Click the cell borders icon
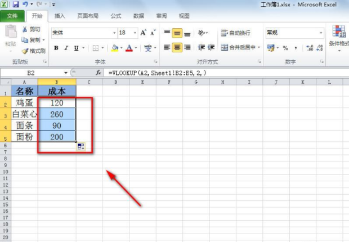349x242 pixels. pos(96,48)
